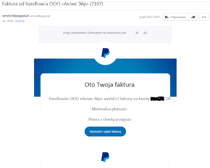
Task: Click the smaller grey sender address service@paypal.pl
Action: (x=40, y=16)
